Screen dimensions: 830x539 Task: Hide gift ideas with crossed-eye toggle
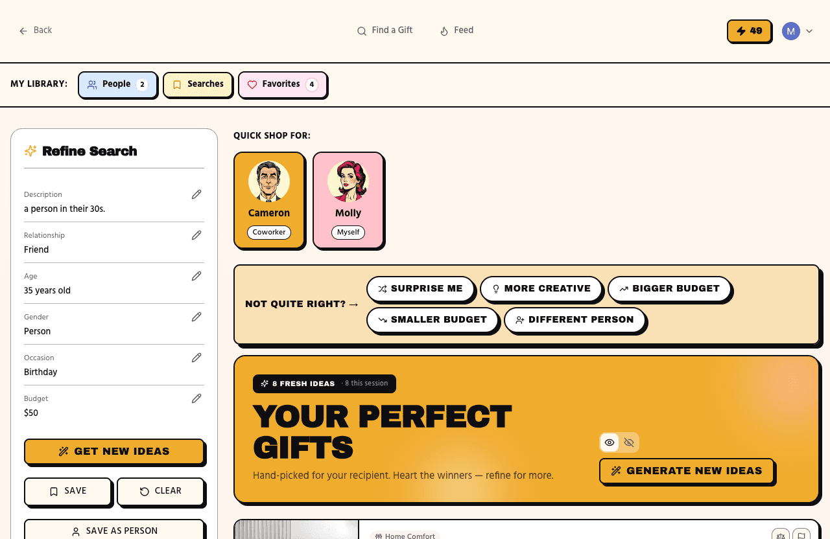tap(628, 442)
